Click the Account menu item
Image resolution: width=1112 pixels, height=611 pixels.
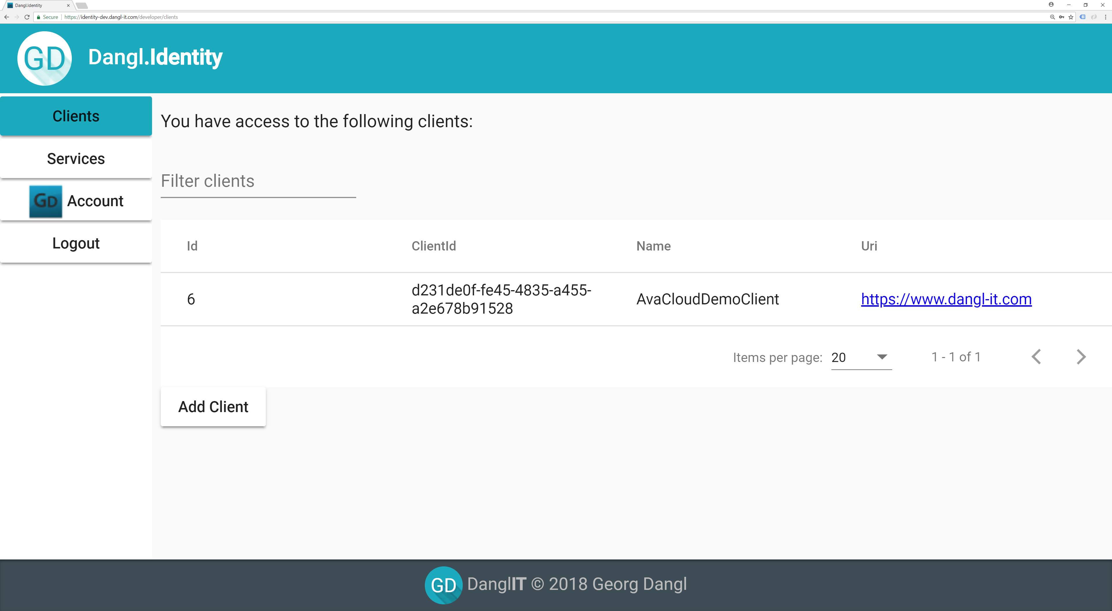click(x=75, y=201)
